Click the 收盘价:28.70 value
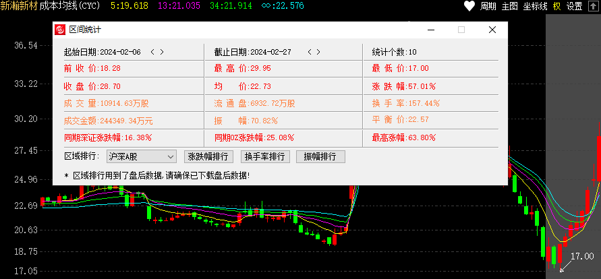This screenshot has height=279, width=601. (92, 86)
